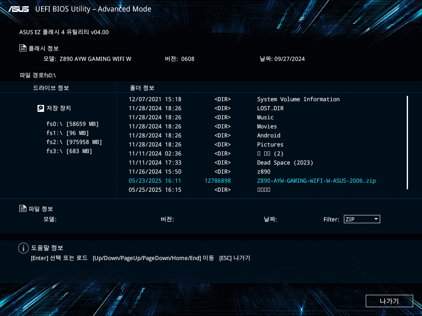This screenshot has height=316, width=422.
Task: Click the 날짜: 09/27/2024 date text
Action: pos(282,59)
